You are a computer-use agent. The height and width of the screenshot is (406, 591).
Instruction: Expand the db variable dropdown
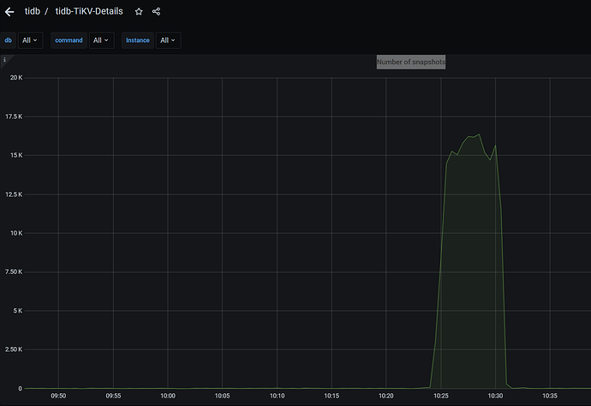31,40
